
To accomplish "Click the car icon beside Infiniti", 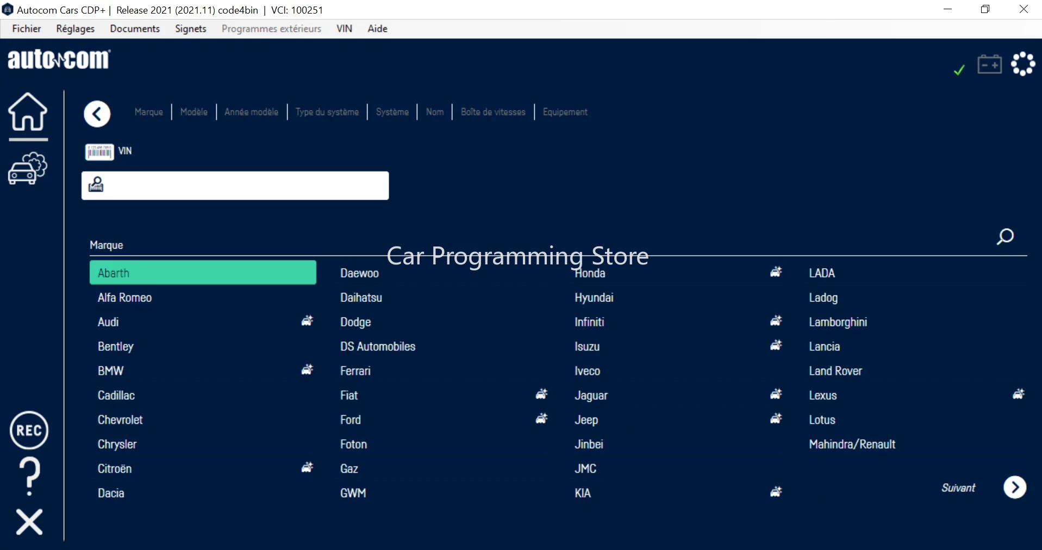I will coord(776,321).
